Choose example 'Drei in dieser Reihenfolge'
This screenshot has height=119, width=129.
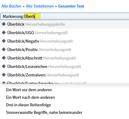point(28,105)
